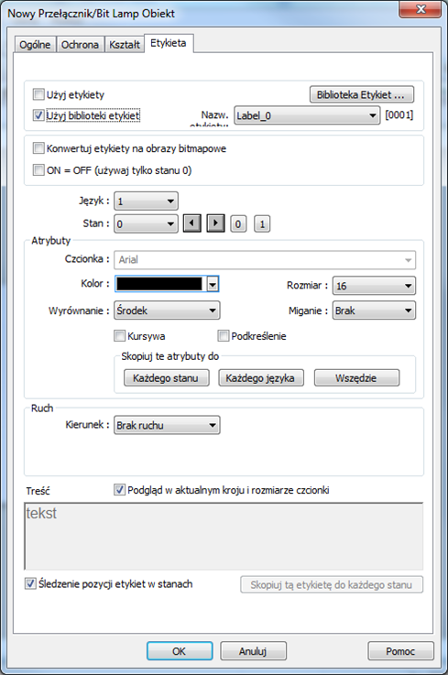Viewport: 448px width, 675px height.
Task: Close the Bit Lamp dialog window
Action: (x=420, y=9)
